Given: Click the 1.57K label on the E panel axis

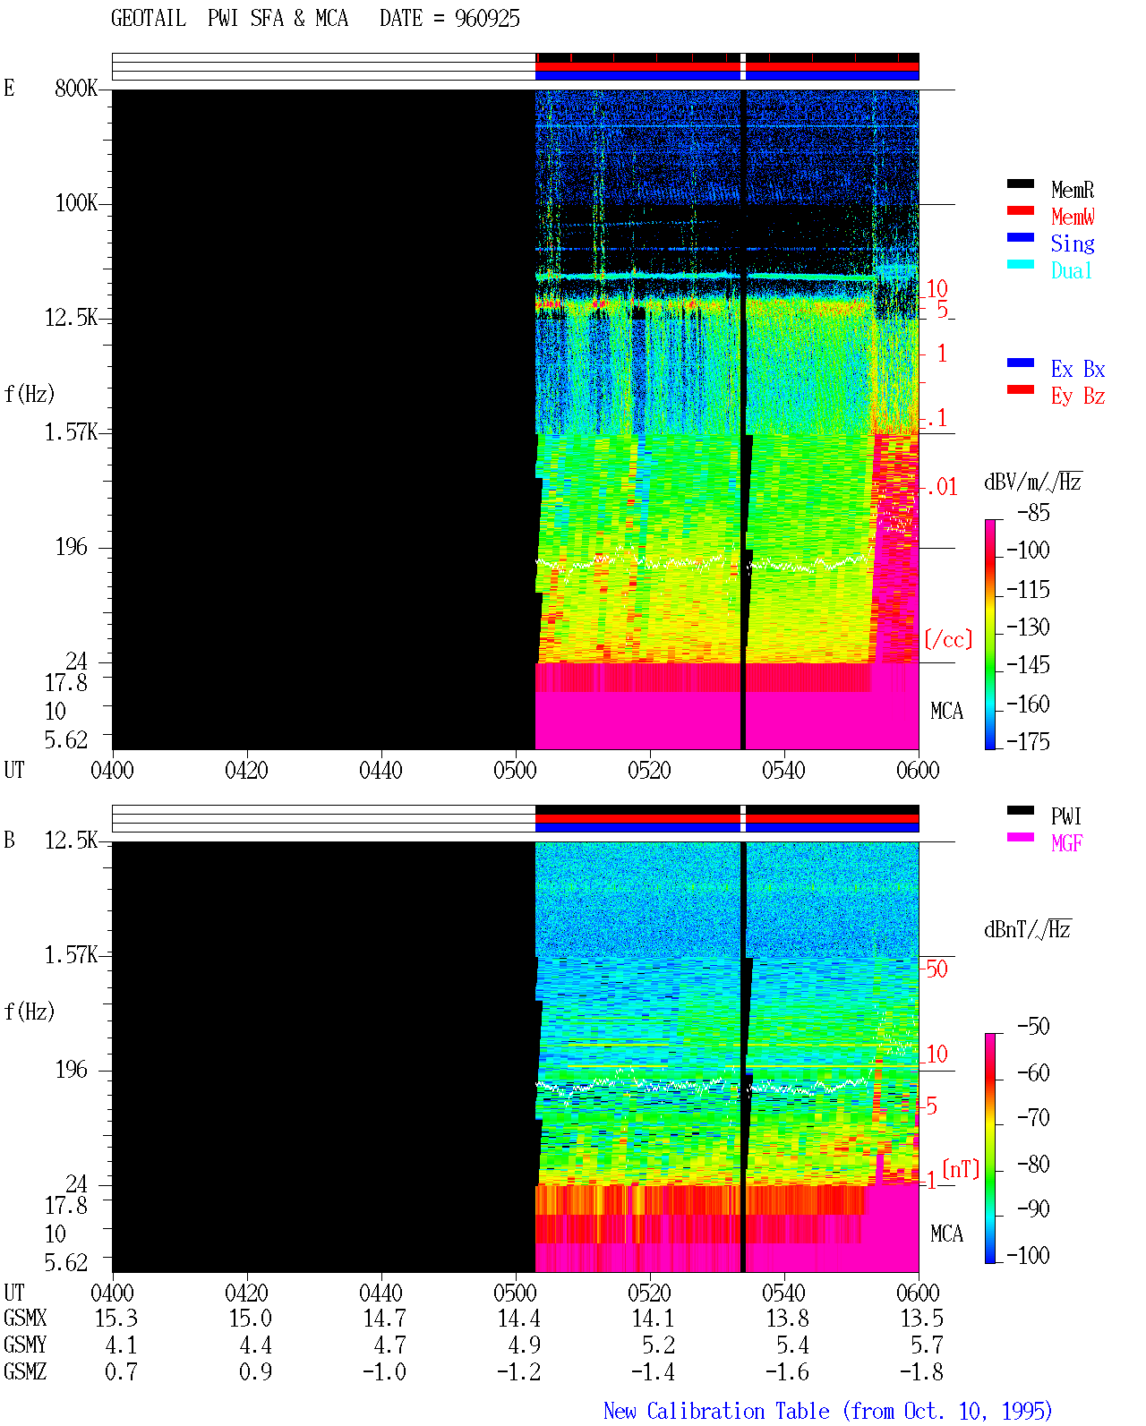Looking at the screenshot, I should [71, 432].
